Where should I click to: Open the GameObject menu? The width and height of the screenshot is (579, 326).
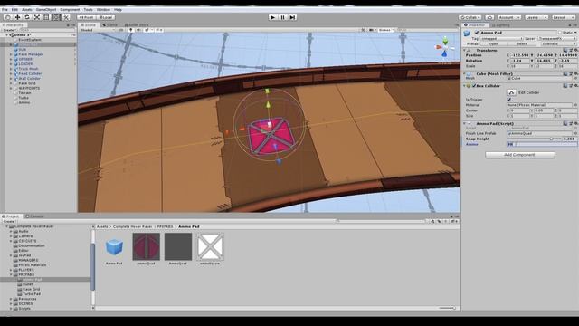point(46,10)
